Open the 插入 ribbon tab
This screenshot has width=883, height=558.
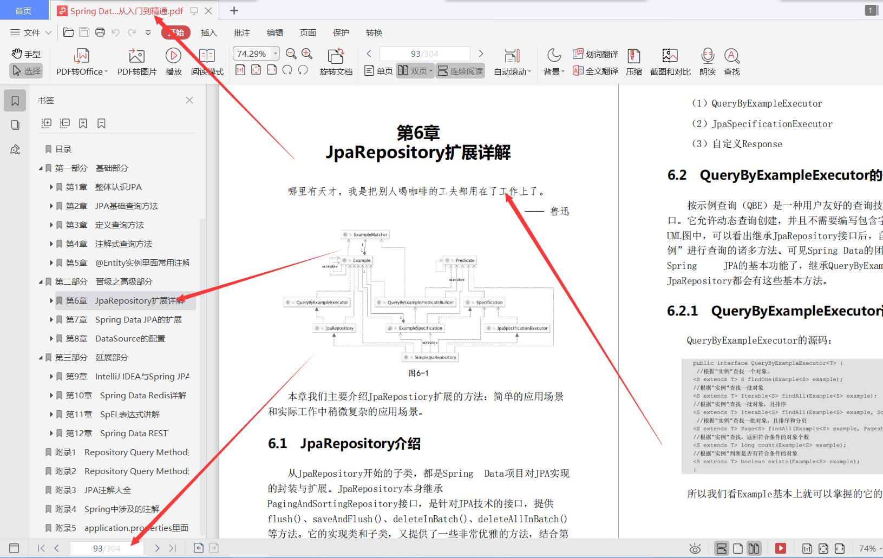pyautogui.click(x=208, y=32)
